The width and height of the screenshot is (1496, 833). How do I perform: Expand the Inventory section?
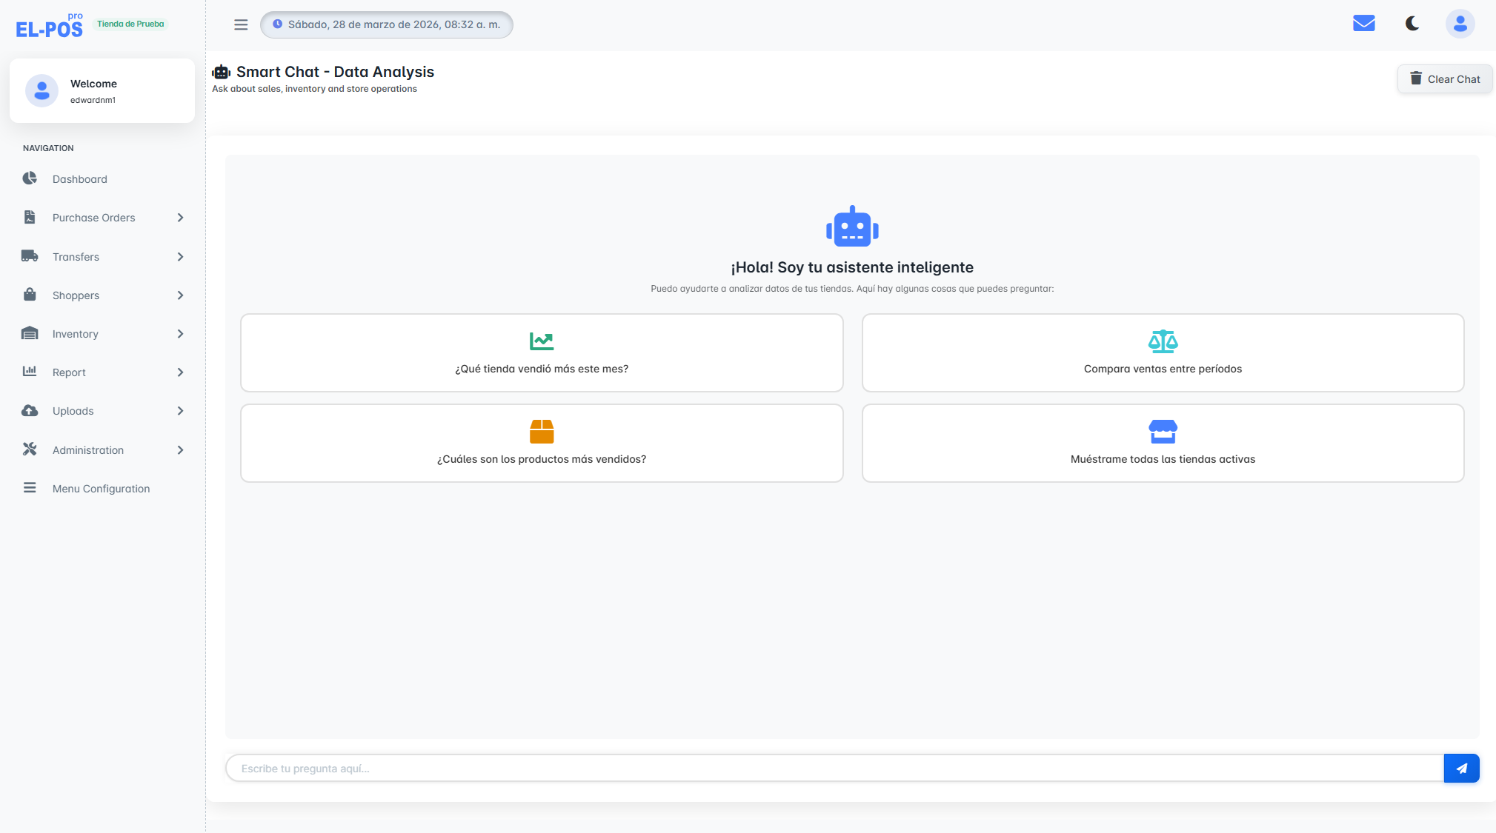pos(76,333)
